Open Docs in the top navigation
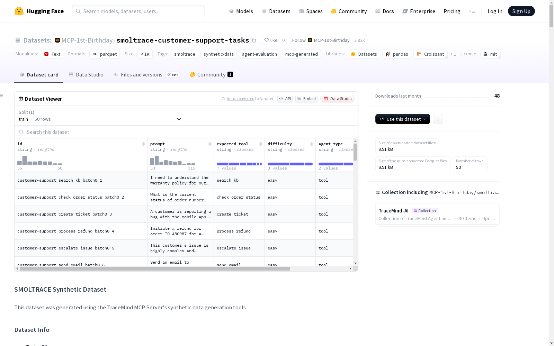 (x=385, y=11)
